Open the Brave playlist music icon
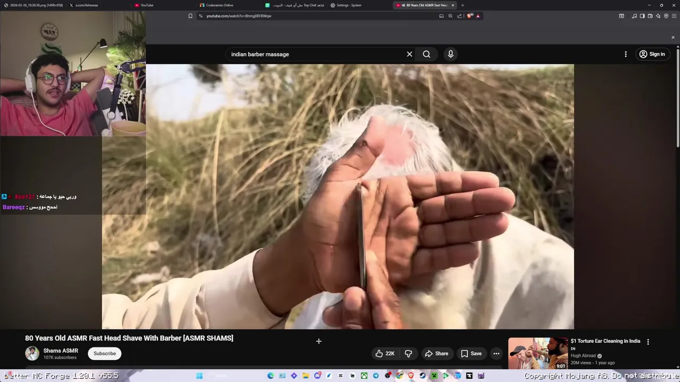The image size is (680, 382). pos(634,16)
